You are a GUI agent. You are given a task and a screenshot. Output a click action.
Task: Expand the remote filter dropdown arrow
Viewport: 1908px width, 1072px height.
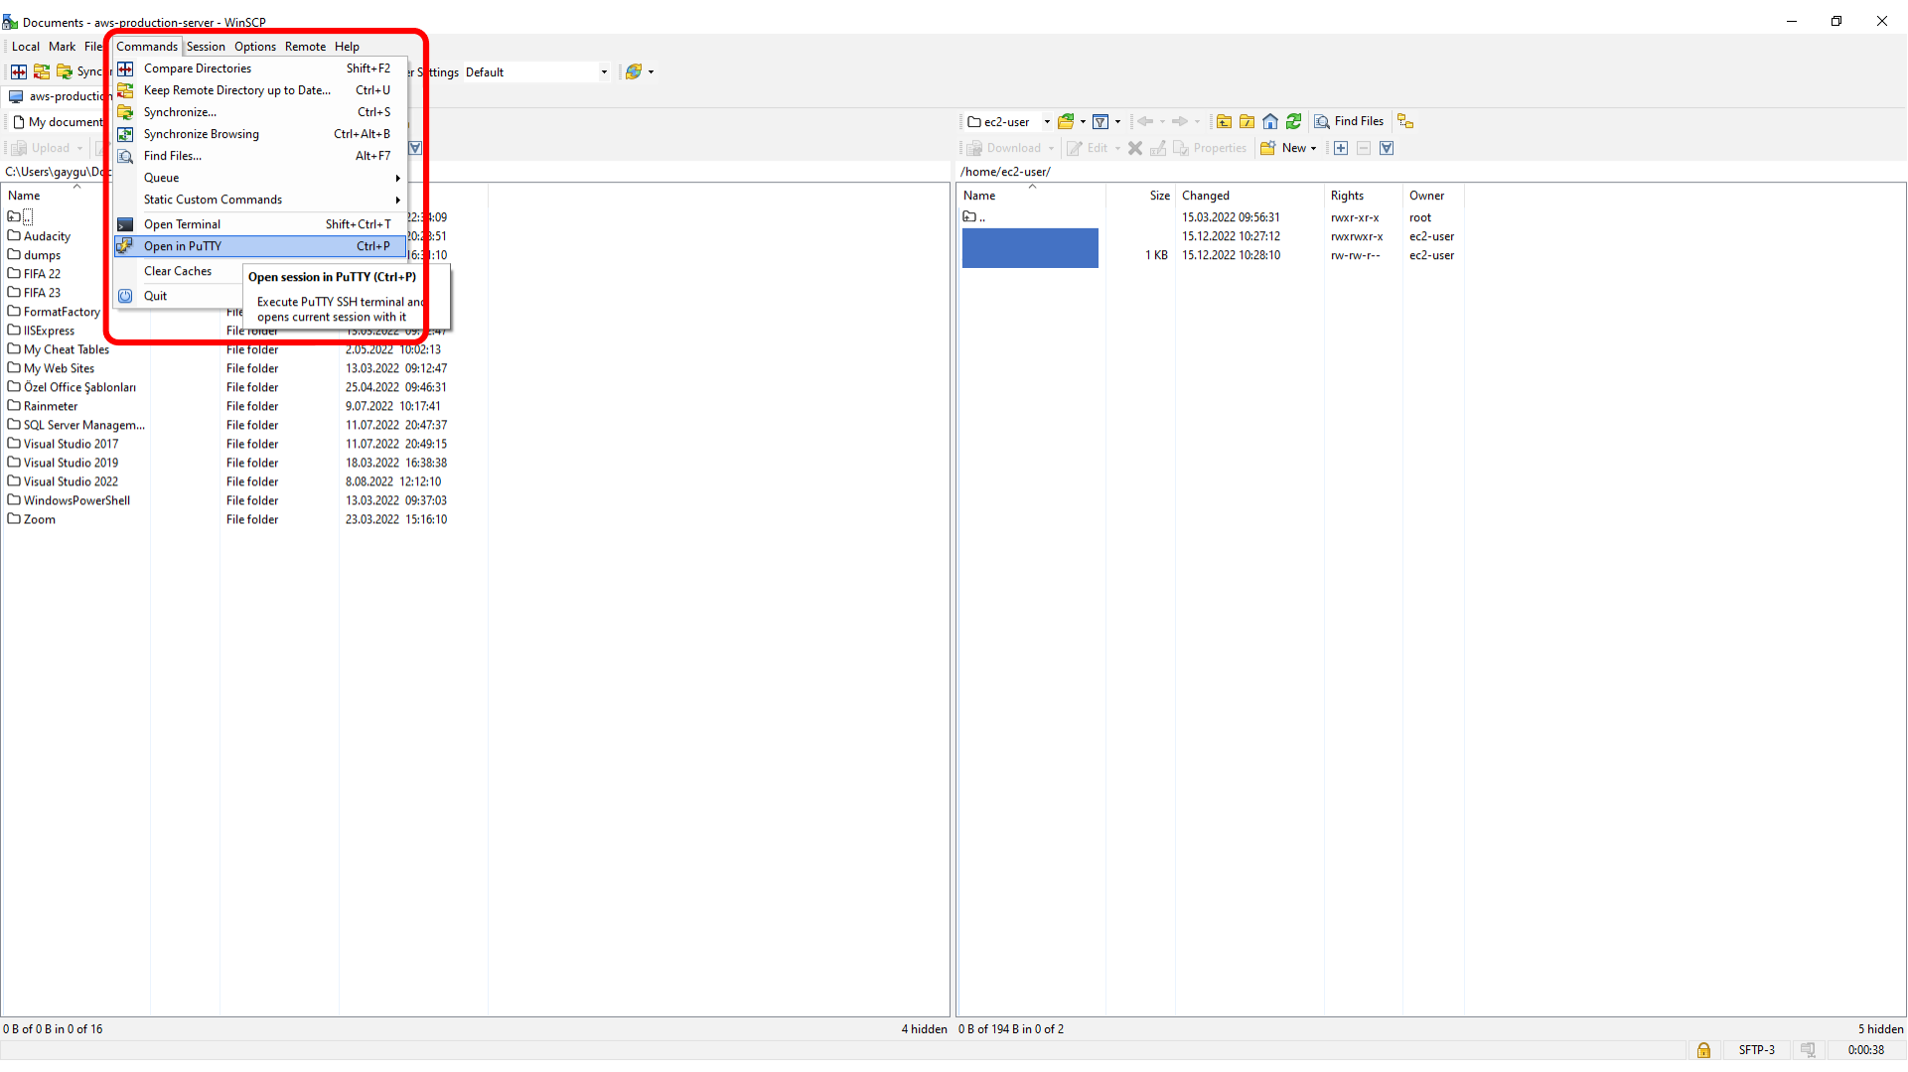[x=1117, y=121]
